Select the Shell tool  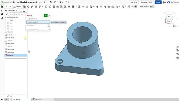pos(61,7)
